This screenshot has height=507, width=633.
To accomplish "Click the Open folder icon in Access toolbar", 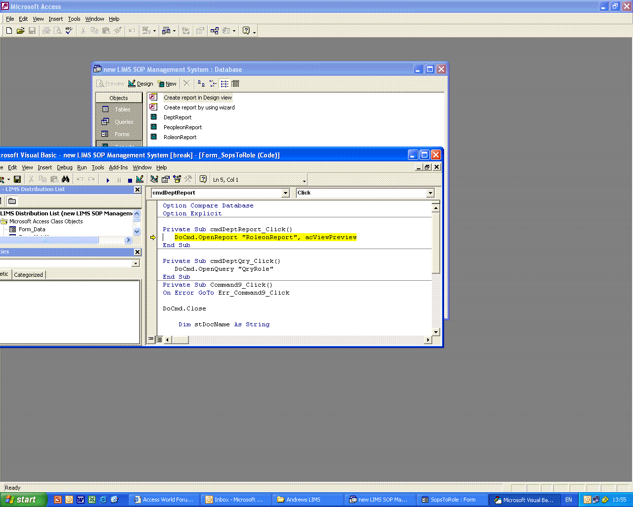I will (20, 31).
